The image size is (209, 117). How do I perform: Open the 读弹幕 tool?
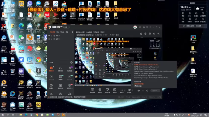pyautogui.click(x=60, y=78)
